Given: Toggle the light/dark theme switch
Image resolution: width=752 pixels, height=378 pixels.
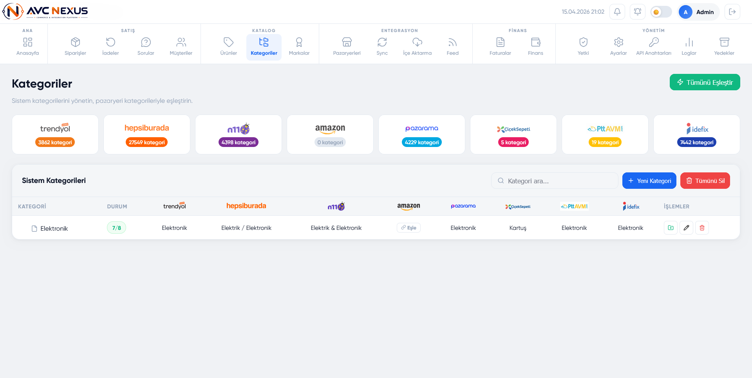Looking at the screenshot, I should pos(661,12).
